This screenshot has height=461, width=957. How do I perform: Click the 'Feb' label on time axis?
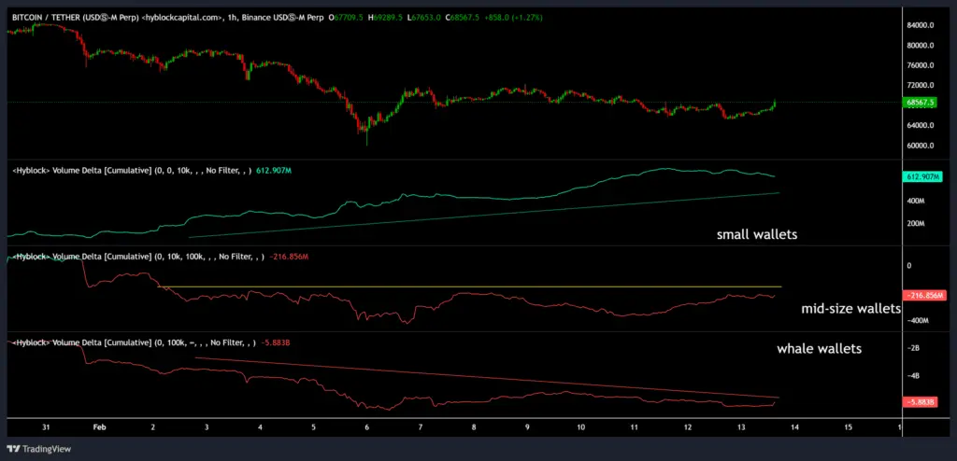(100, 426)
